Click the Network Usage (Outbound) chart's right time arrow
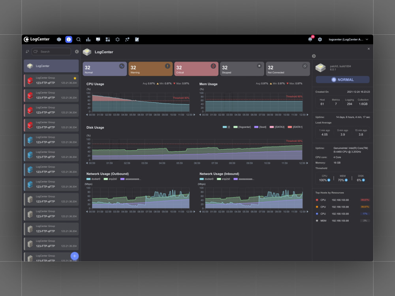 pyautogui.click(x=194, y=212)
